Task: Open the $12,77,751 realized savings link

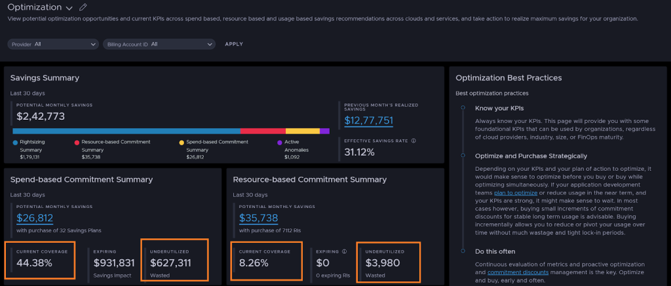Action: 368,120
